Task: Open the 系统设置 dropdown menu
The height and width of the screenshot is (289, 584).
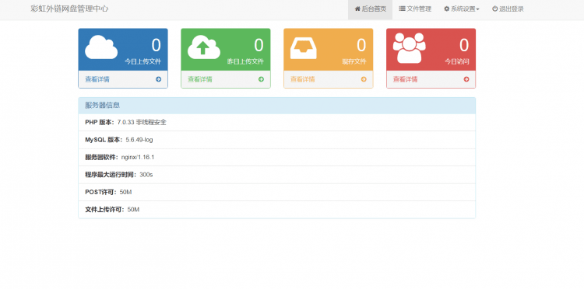Action: (x=462, y=9)
